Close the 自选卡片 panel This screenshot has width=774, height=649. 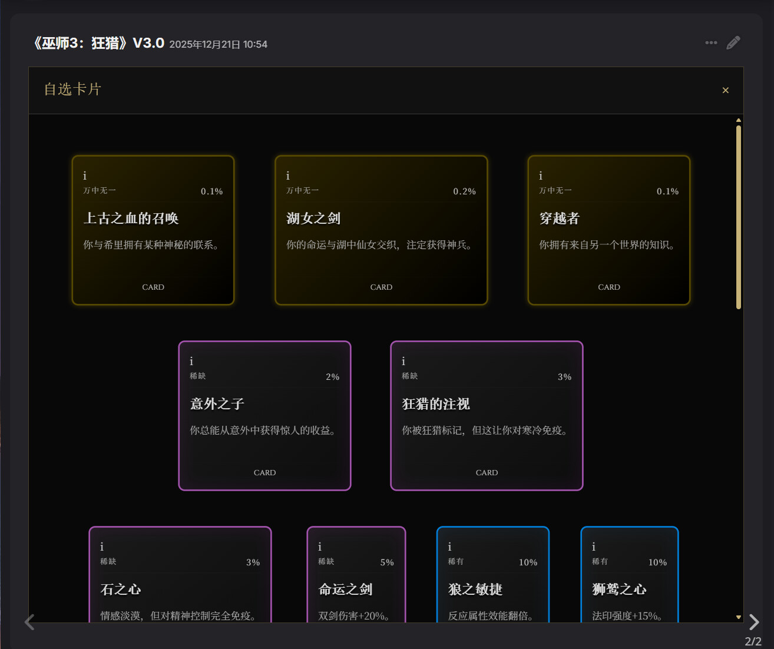(x=726, y=90)
